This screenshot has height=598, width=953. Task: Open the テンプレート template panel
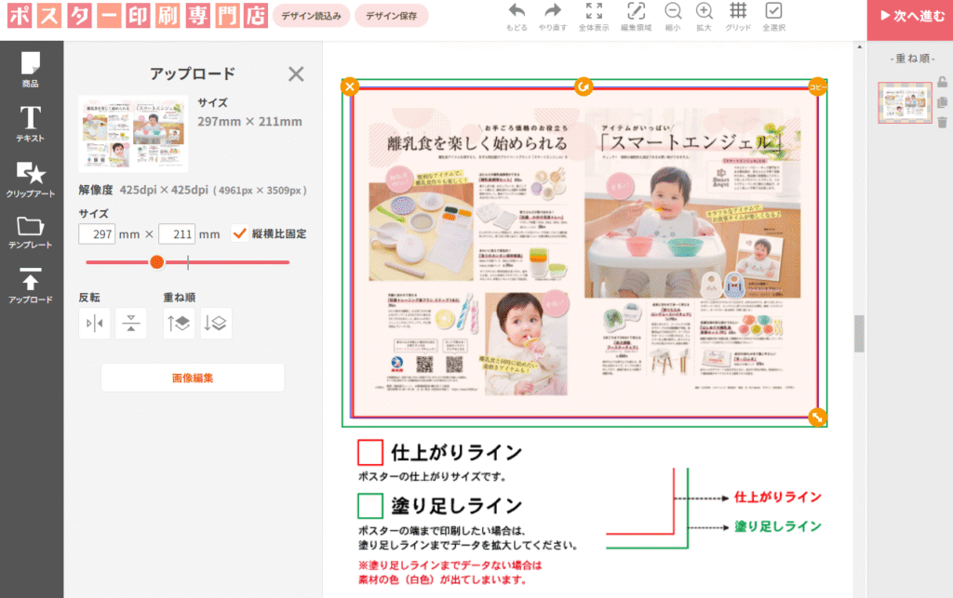(x=31, y=233)
